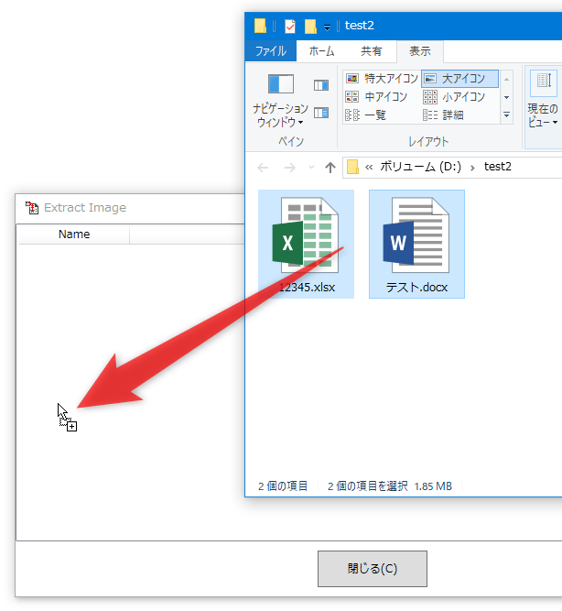Viewport: 562px width, 611px height.
Task: Select the 表示 ribbon tab
Action: 420,51
